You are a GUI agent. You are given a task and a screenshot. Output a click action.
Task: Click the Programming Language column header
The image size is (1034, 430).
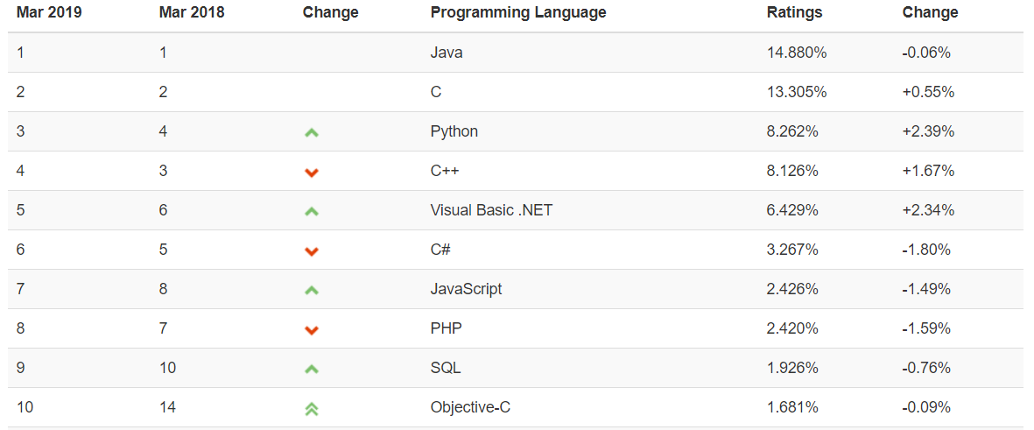point(518,12)
